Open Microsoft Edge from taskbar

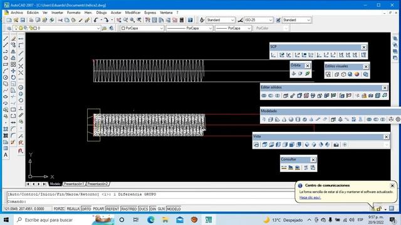coord(150,220)
